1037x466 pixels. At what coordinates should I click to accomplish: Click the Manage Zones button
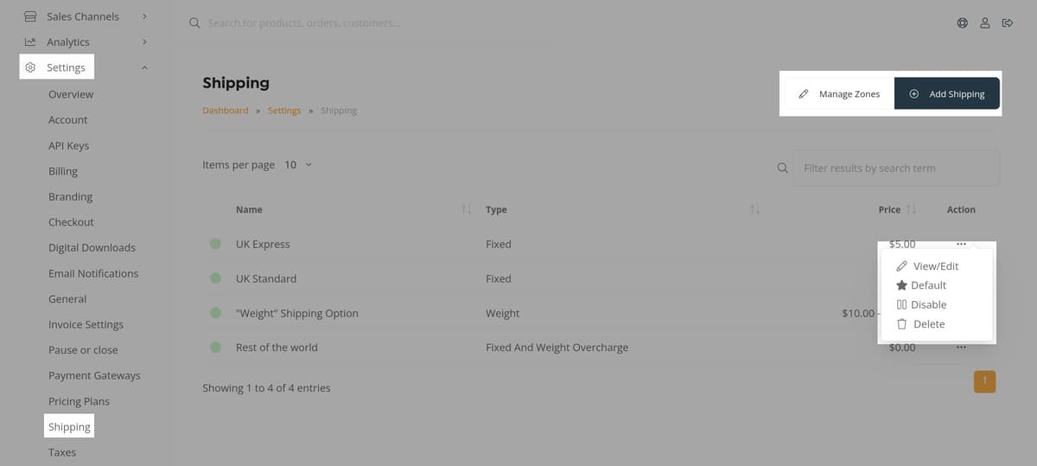838,94
